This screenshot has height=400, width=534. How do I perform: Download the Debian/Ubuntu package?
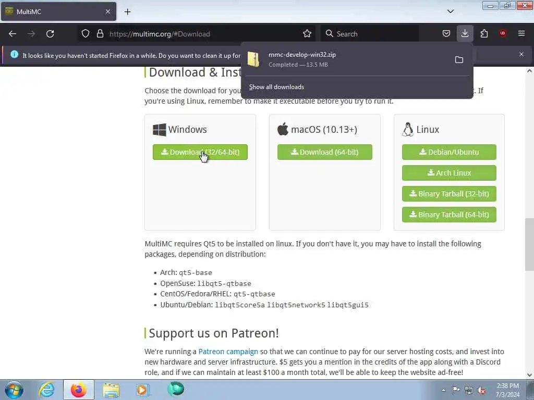449,152
